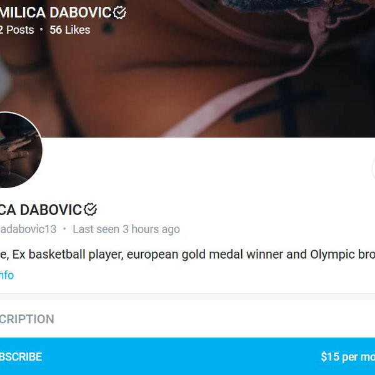The width and height of the screenshot is (375, 375).
Task: Click the MILICA DABOVIC title in the header
Action: [x=56, y=12]
